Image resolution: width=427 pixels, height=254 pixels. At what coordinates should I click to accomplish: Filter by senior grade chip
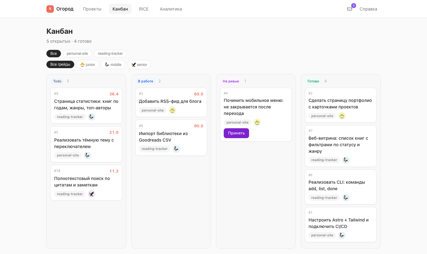(x=139, y=64)
